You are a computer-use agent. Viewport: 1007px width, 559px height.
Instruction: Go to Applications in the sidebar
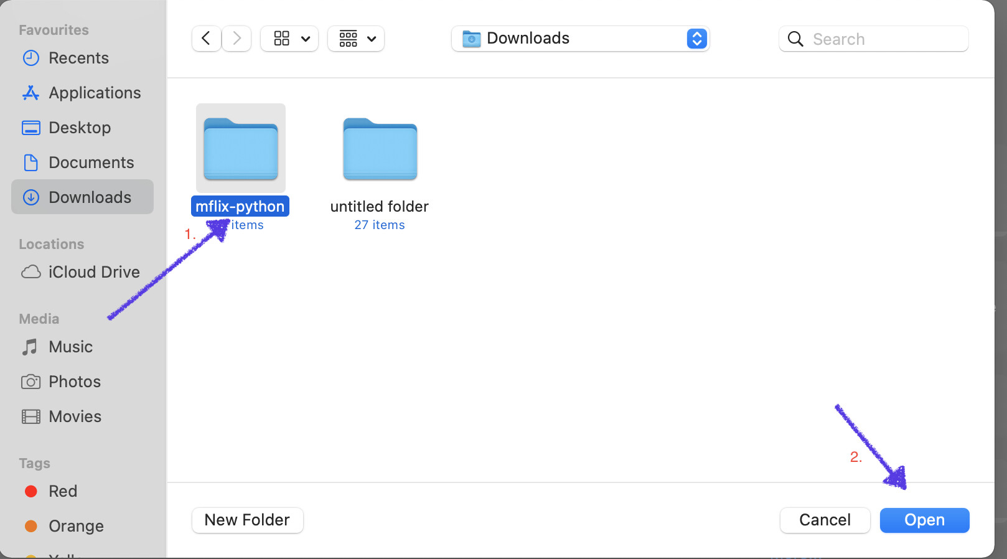tap(95, 93)
